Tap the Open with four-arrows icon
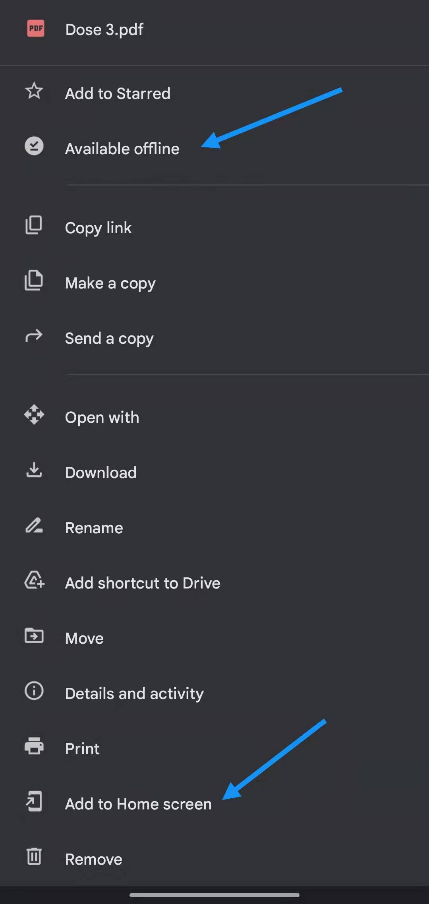Screen dimensions: 429x904 pyautogui.click(x=34, y=414)
